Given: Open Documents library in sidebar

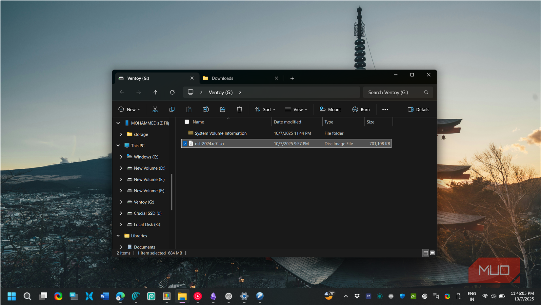Looking at the screenshot, I should 144,247.
